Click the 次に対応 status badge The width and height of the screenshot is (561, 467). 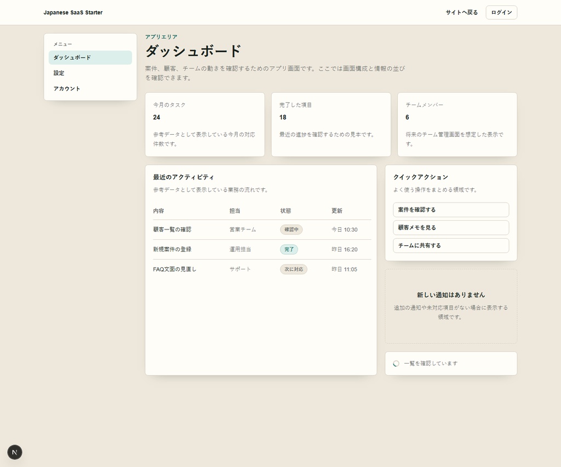coord(294,269)
